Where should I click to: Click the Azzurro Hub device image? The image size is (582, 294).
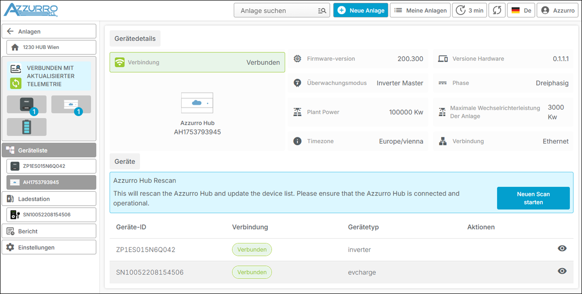click(x=197, y=103)
